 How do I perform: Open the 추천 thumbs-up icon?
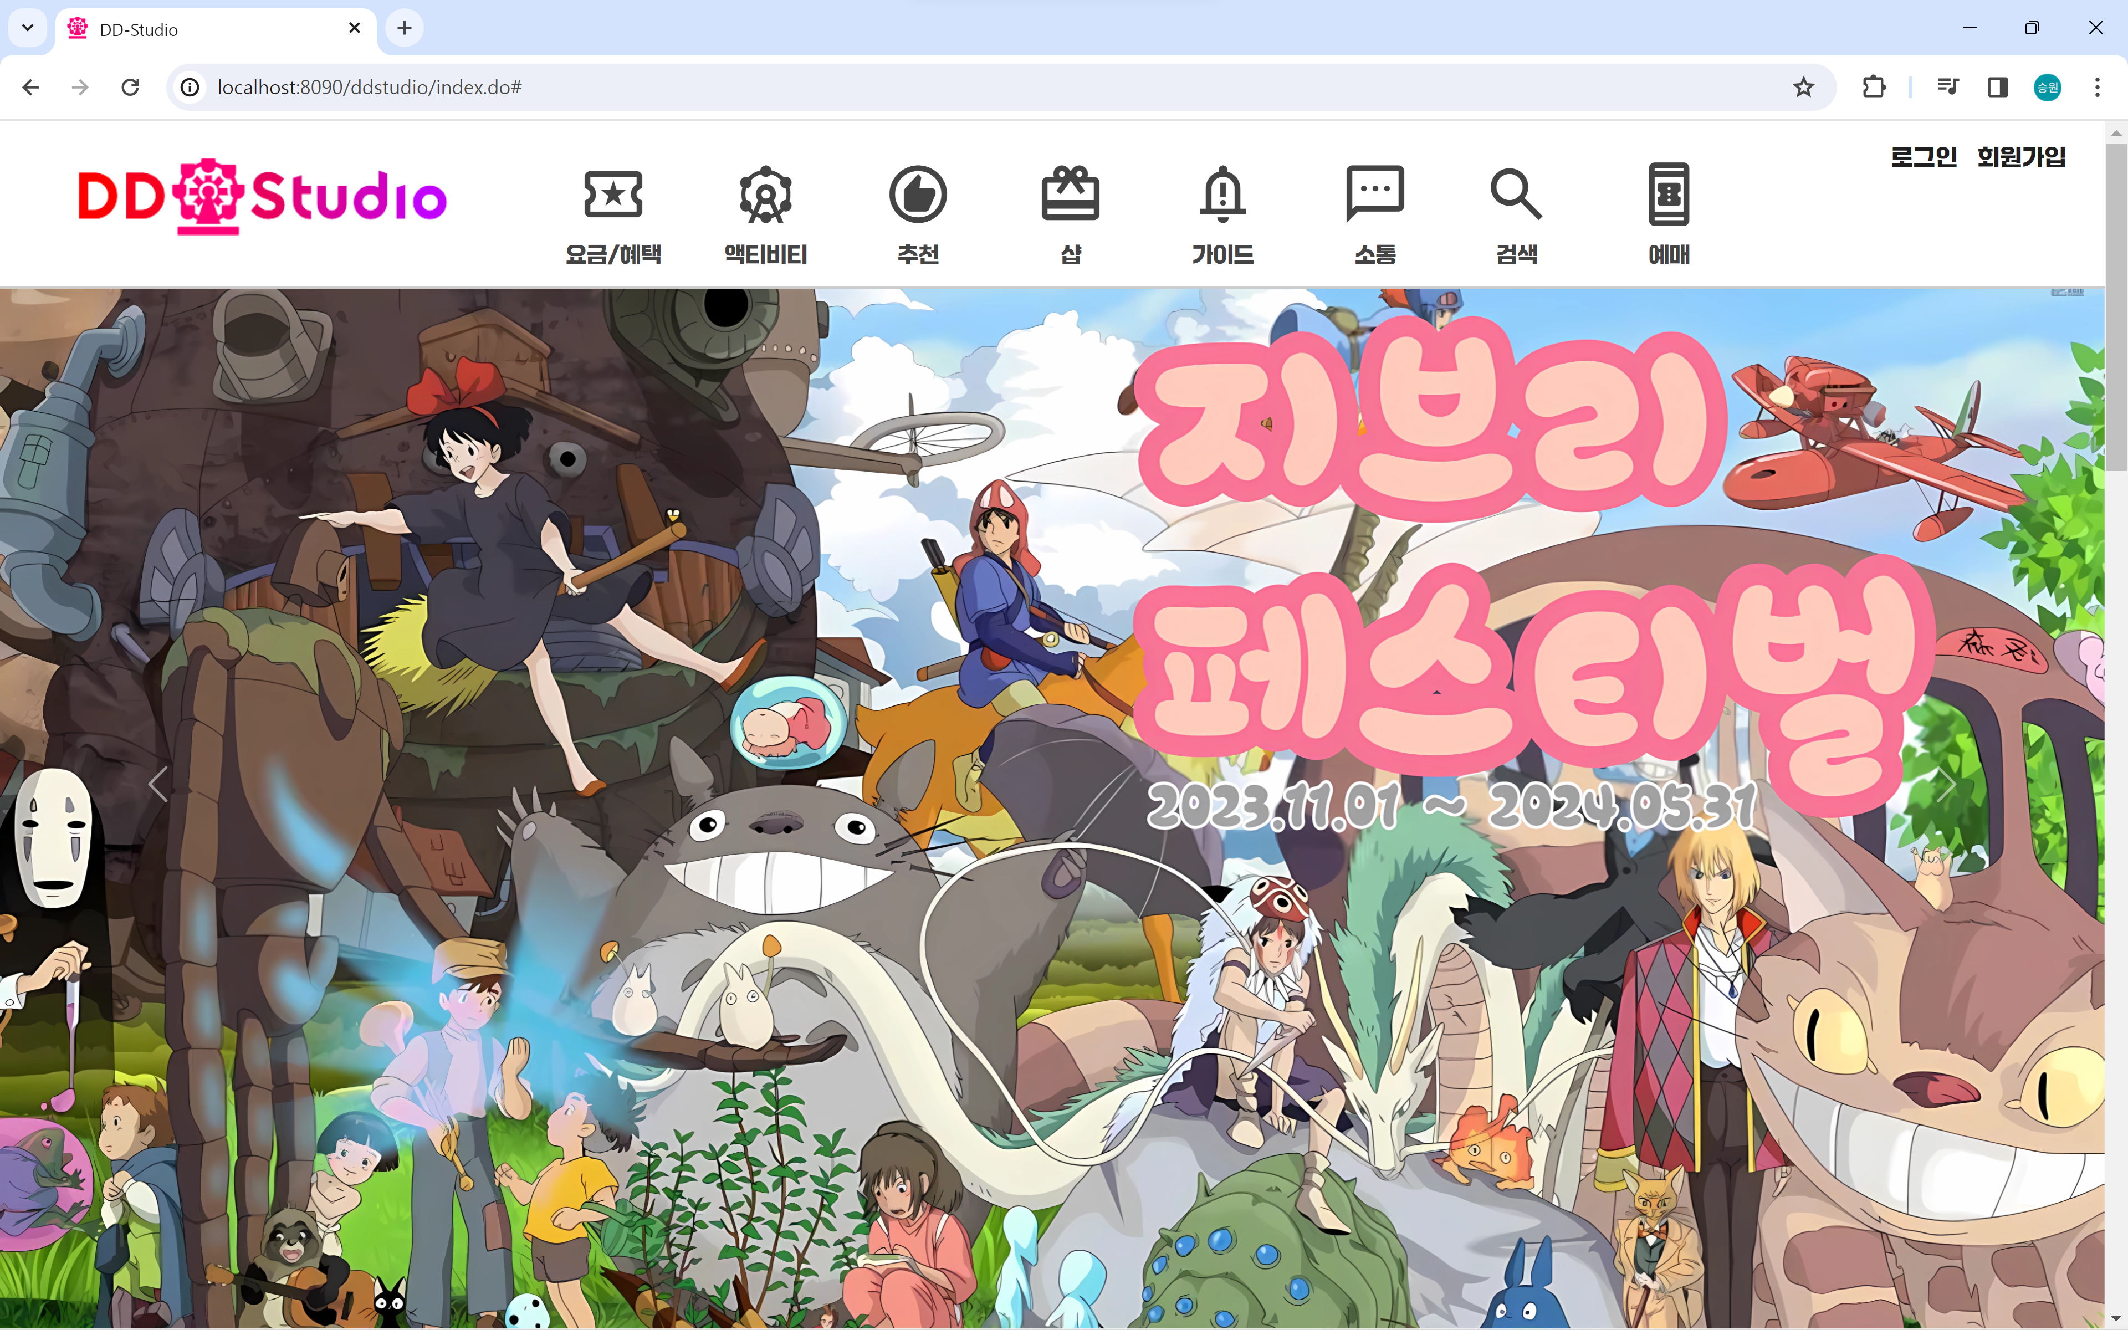[918, 195]
